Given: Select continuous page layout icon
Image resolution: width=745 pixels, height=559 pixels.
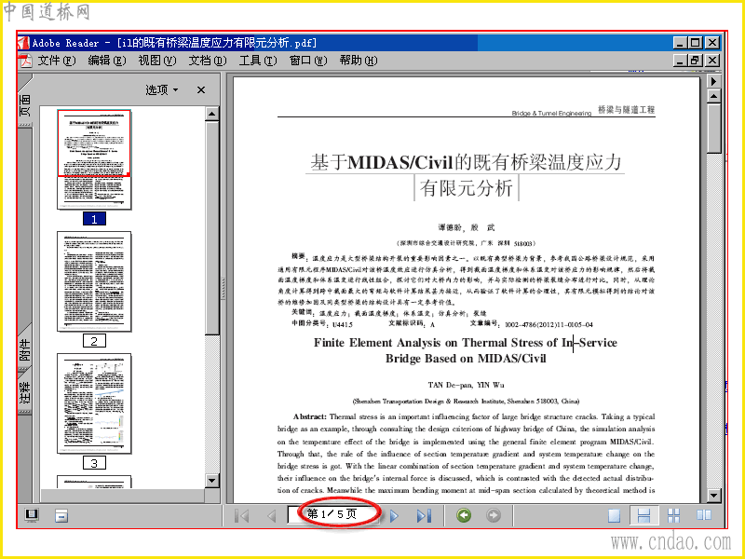Looking at the screenshot, I should 643,516.
